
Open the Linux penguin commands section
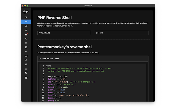(26, 30)
